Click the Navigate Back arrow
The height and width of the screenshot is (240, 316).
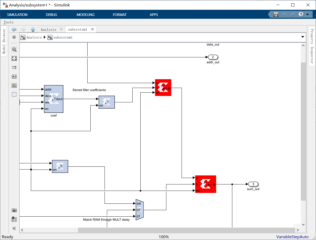14,29
